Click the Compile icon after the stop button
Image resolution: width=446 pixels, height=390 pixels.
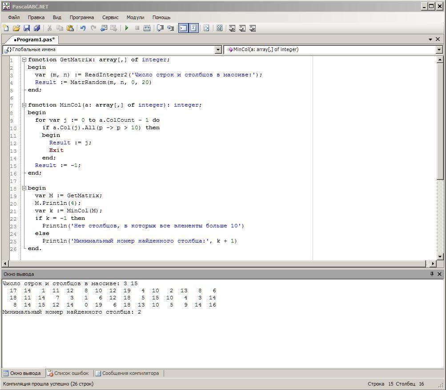tap(147, 28)
